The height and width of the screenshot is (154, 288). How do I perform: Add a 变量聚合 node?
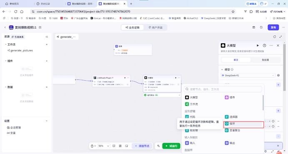(233, 130)
